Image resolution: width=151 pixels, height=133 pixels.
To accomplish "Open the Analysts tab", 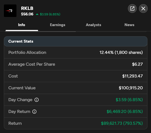I will coord(94,25).
